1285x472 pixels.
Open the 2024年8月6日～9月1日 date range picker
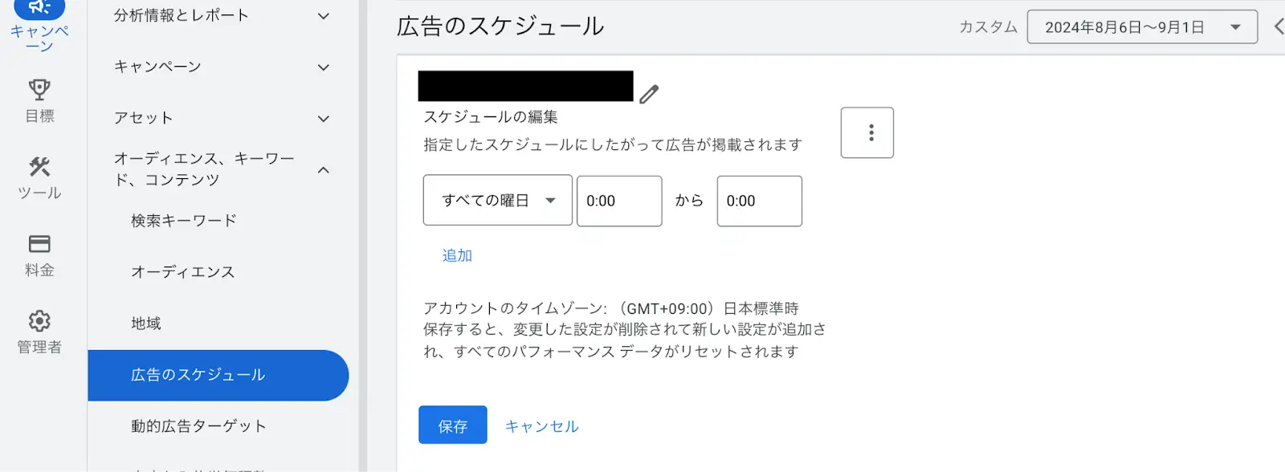1141,26
